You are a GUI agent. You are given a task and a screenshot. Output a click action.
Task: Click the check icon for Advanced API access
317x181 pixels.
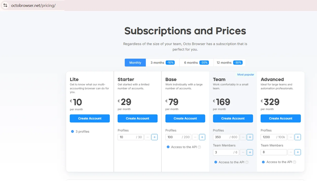coord(263,162)
